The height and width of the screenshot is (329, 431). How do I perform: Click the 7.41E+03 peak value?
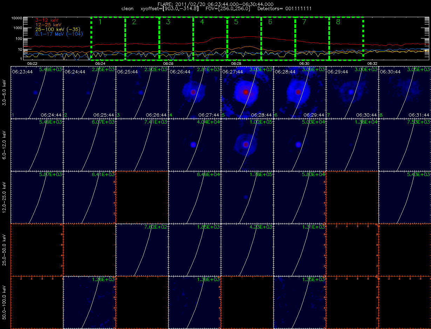[x=156, y=122]
